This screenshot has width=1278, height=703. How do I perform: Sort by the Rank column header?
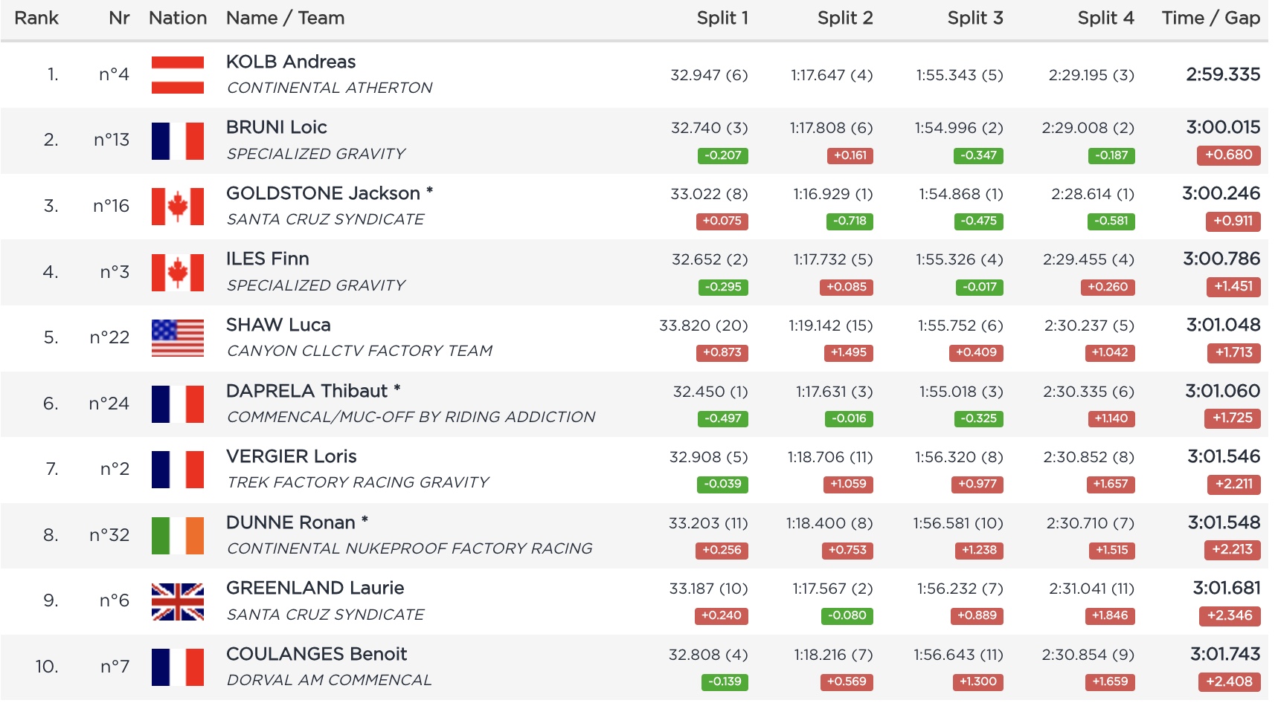click(36, 19)
